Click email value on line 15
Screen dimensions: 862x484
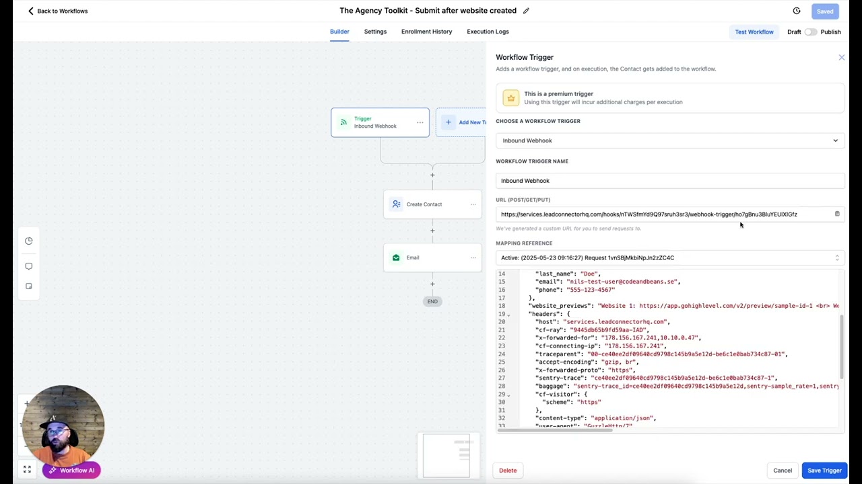click(623, 282)
